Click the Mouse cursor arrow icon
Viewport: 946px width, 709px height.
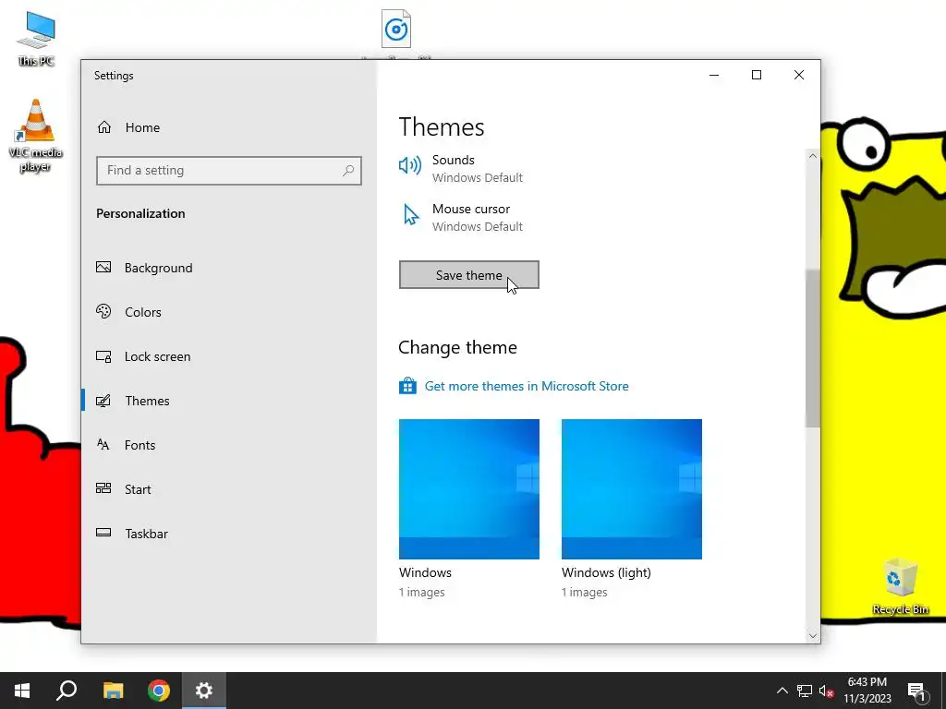pyautogui.click(x=411, y=214)
